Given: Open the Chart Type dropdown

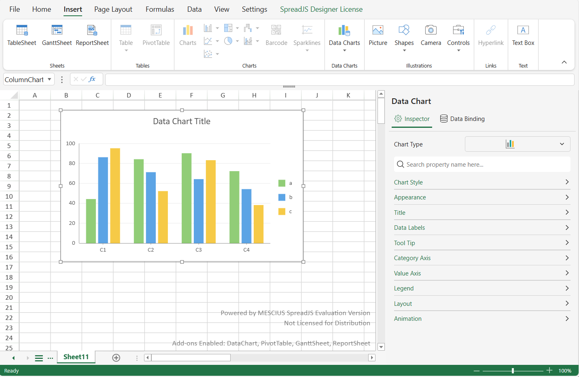Looking at the screenshot, I should (517, 144).
